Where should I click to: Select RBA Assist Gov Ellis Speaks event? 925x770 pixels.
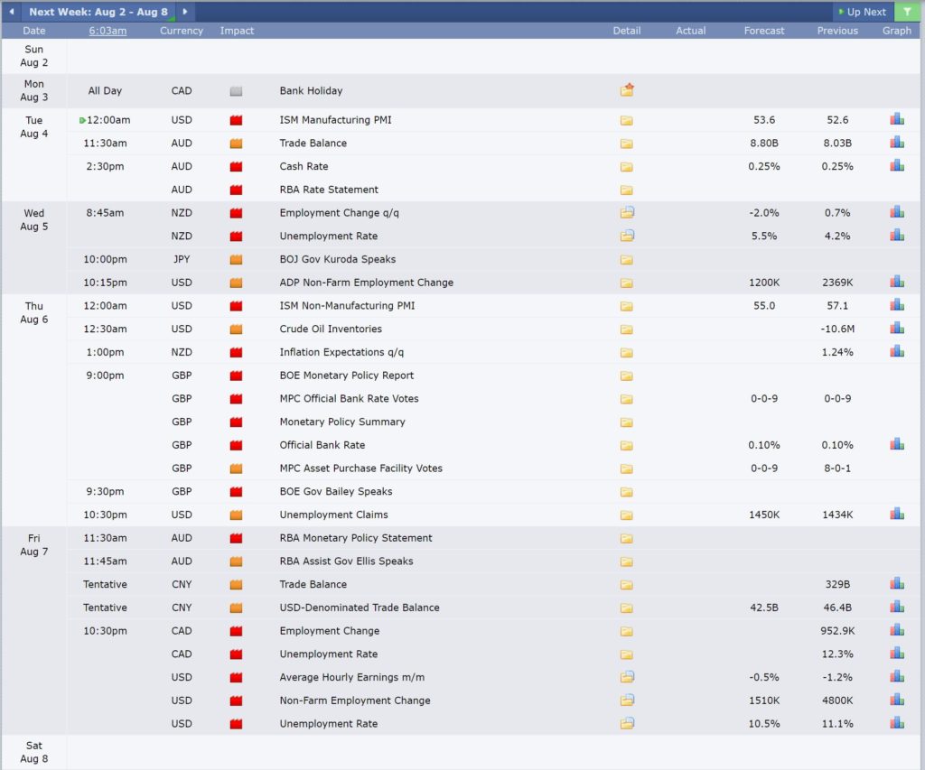pyautogui.click(x=346, y=561)
